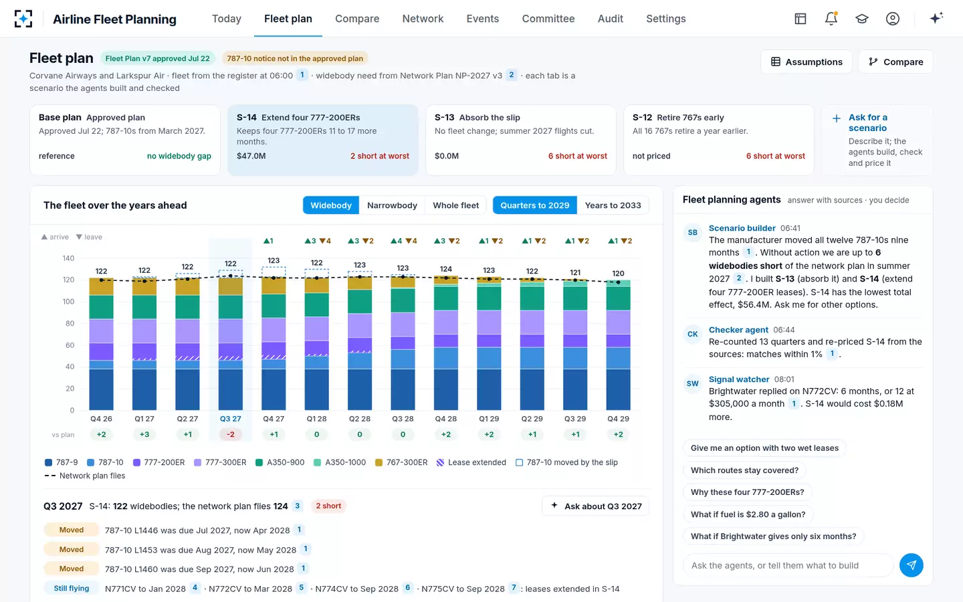Open the layout panel icon in header

click(800, 19)
